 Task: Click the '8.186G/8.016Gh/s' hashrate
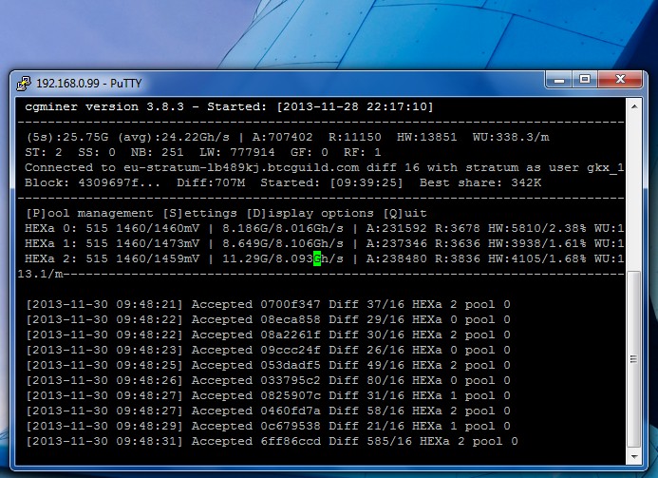pyautogui.click(x=283, y=228)
